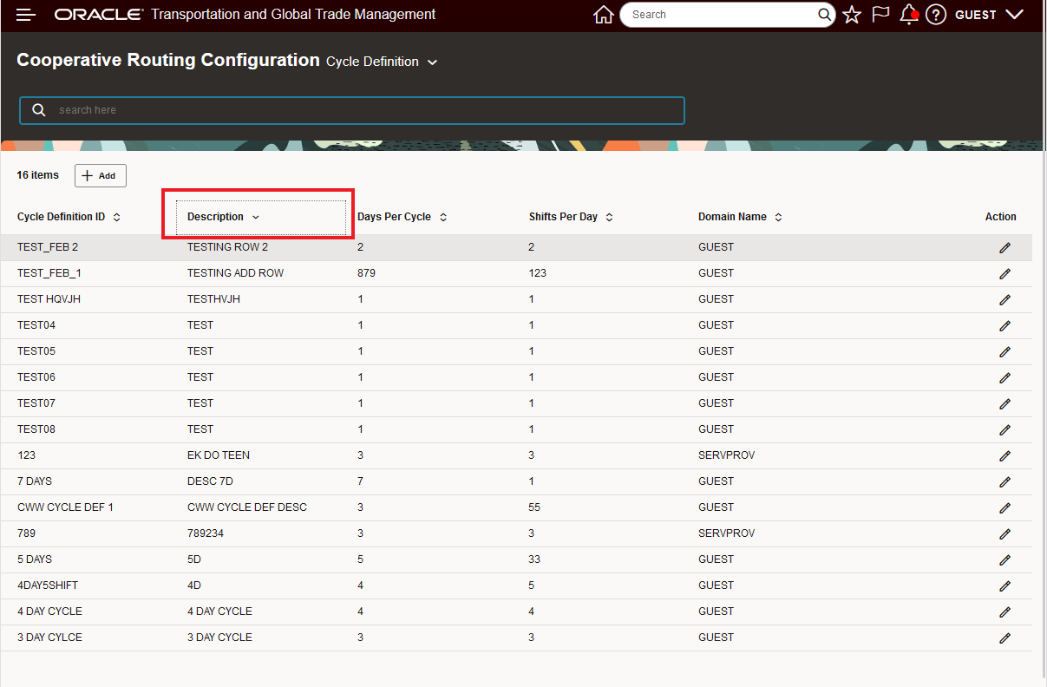This screenshot has width=1047, height=687.
Task: Click the Cooperative Routing Configuration title
Action: (x=168, y=61)
